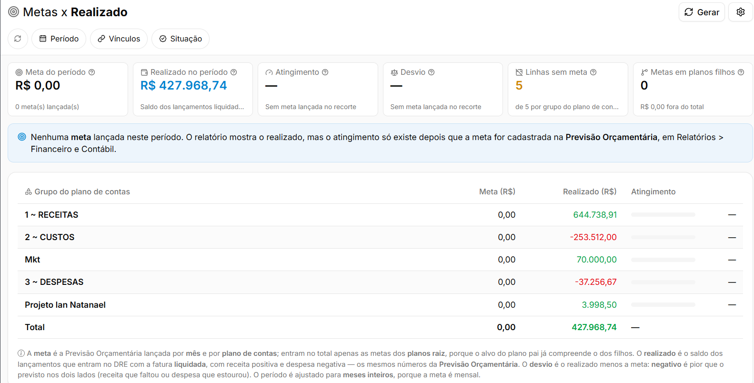Open the Situação filter
Viewport: 754px width, 383px height.
(x=181, y=39)
